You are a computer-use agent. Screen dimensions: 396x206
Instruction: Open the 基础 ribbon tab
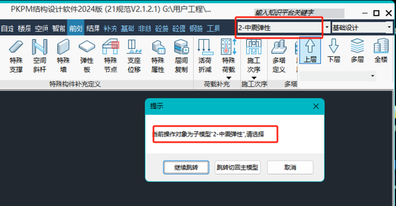click(x=127, y=28)
